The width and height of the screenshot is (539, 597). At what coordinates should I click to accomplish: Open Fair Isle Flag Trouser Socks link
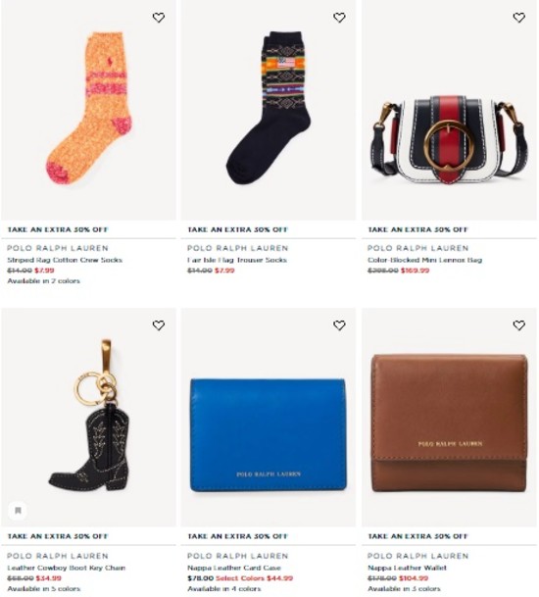coord(237,260)
